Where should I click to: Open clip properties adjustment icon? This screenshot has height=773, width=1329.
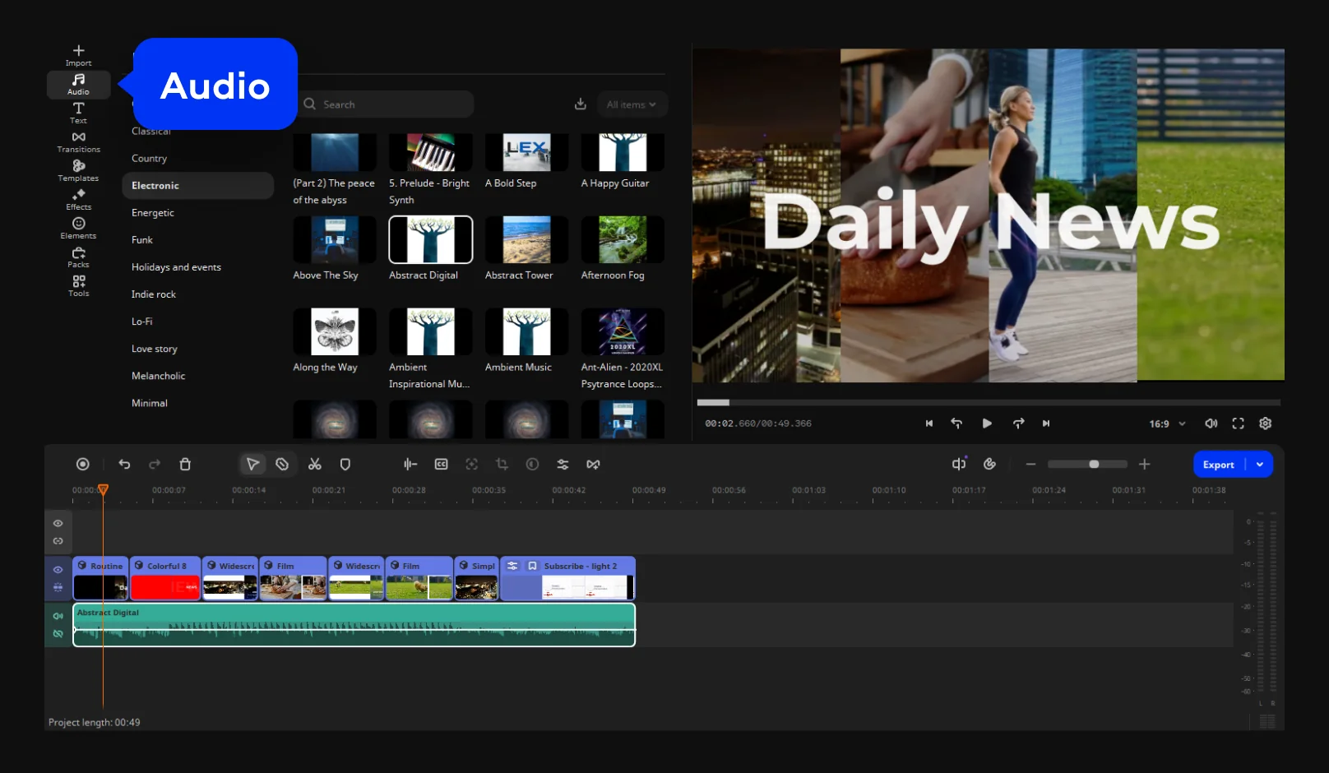563,465
